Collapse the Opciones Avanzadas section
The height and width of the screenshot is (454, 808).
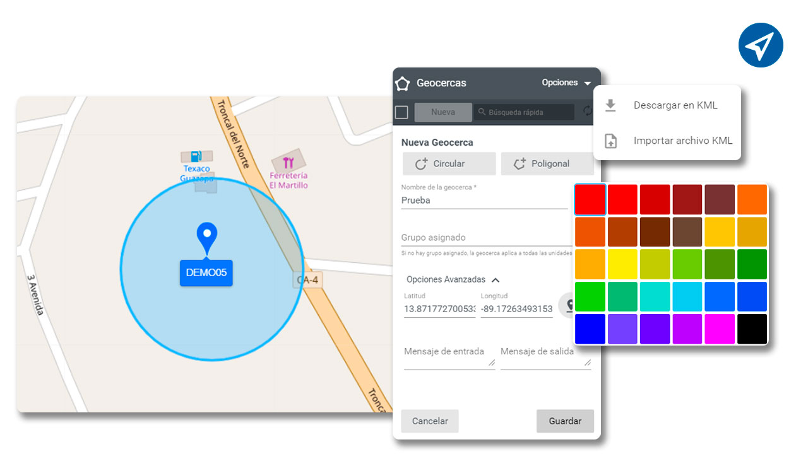496,279
